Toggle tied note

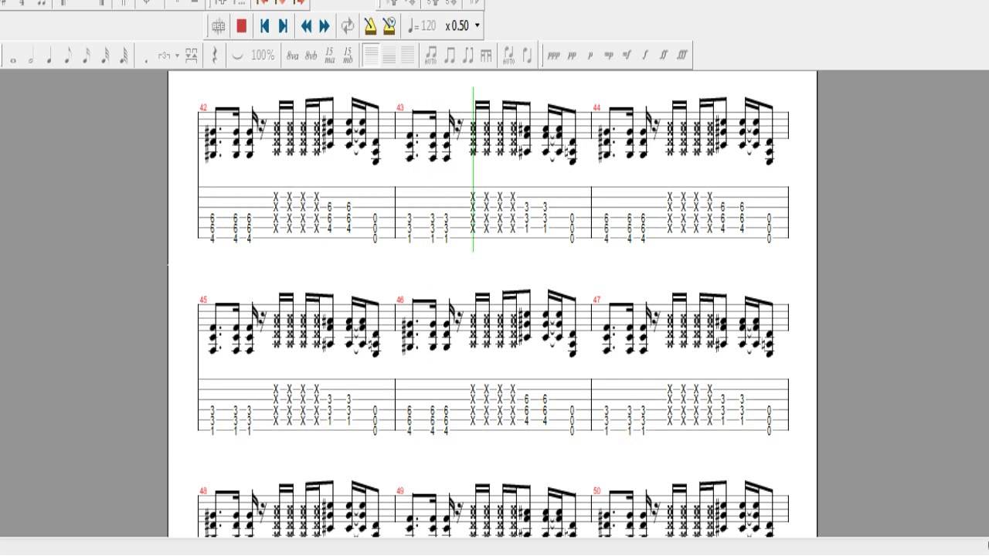click(237, 56)
